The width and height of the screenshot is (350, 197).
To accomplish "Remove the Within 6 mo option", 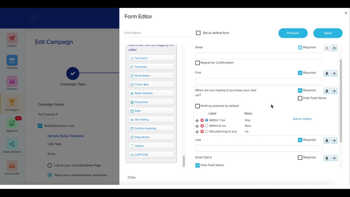I will tap(202, 126).
